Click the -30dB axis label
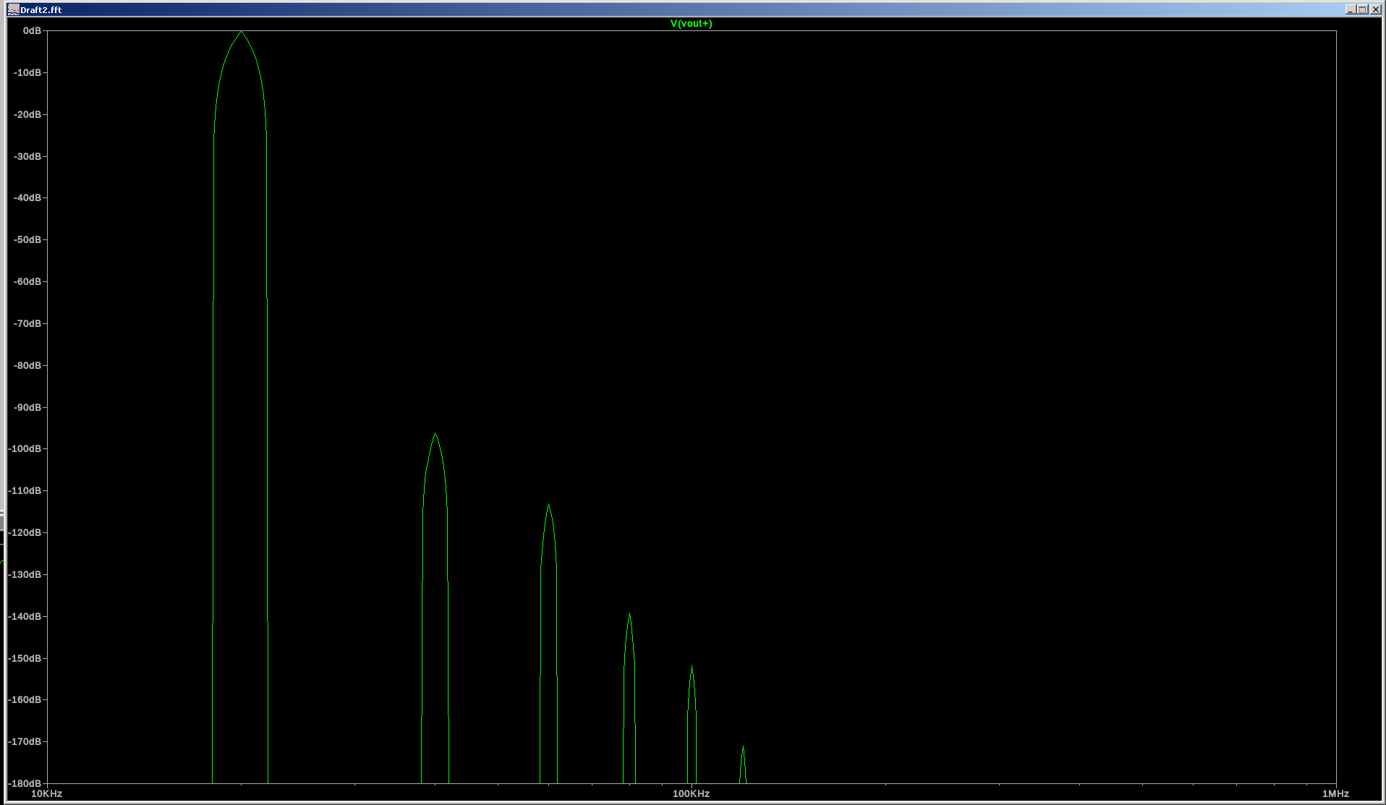The height and width of the screenshot is (805, 1386). point(27,156)
